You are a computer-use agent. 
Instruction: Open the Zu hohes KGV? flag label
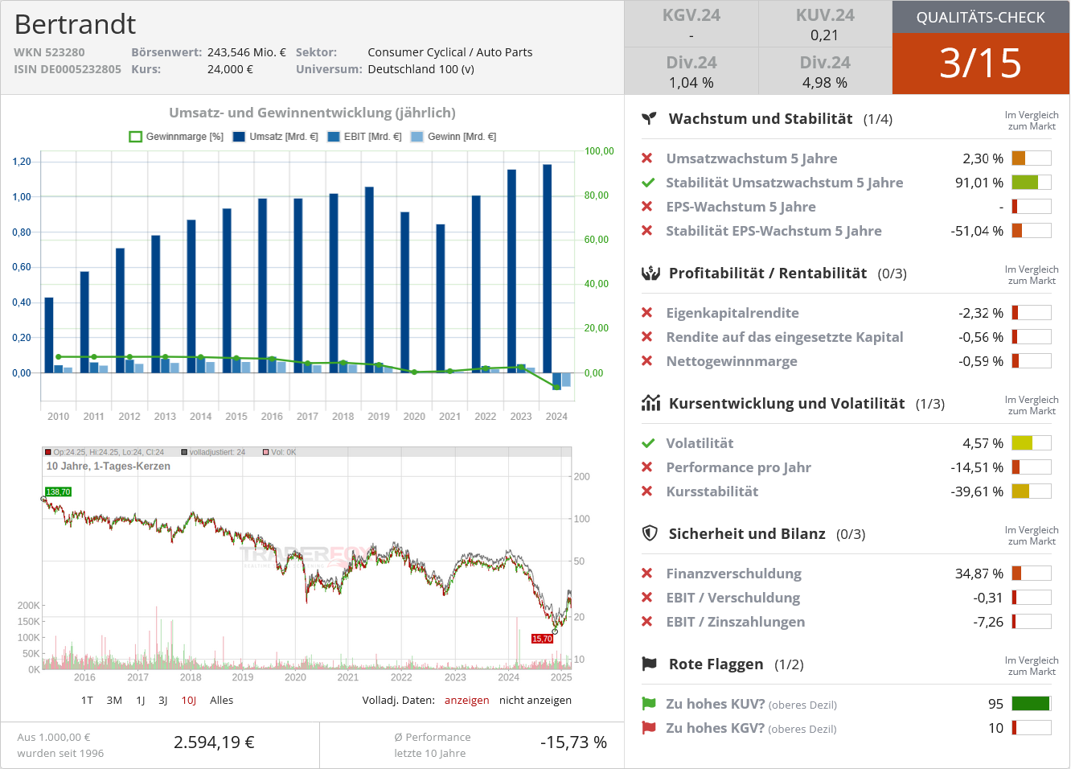click(751, 728)
